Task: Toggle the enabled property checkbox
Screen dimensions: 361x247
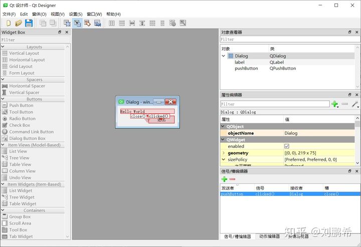Action: (287, 146)
